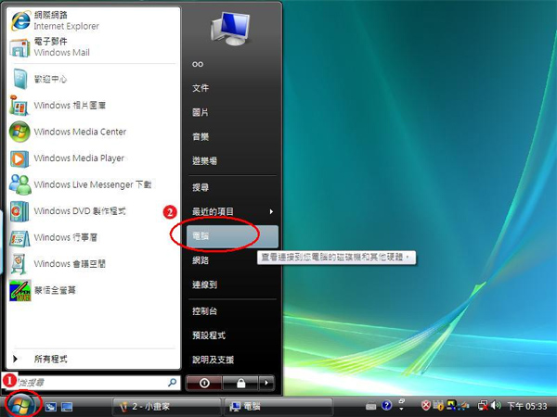Viewport: 557px width, 417px height.
Task: Click the blue help question mark tray icon
Action: point(386,405)
